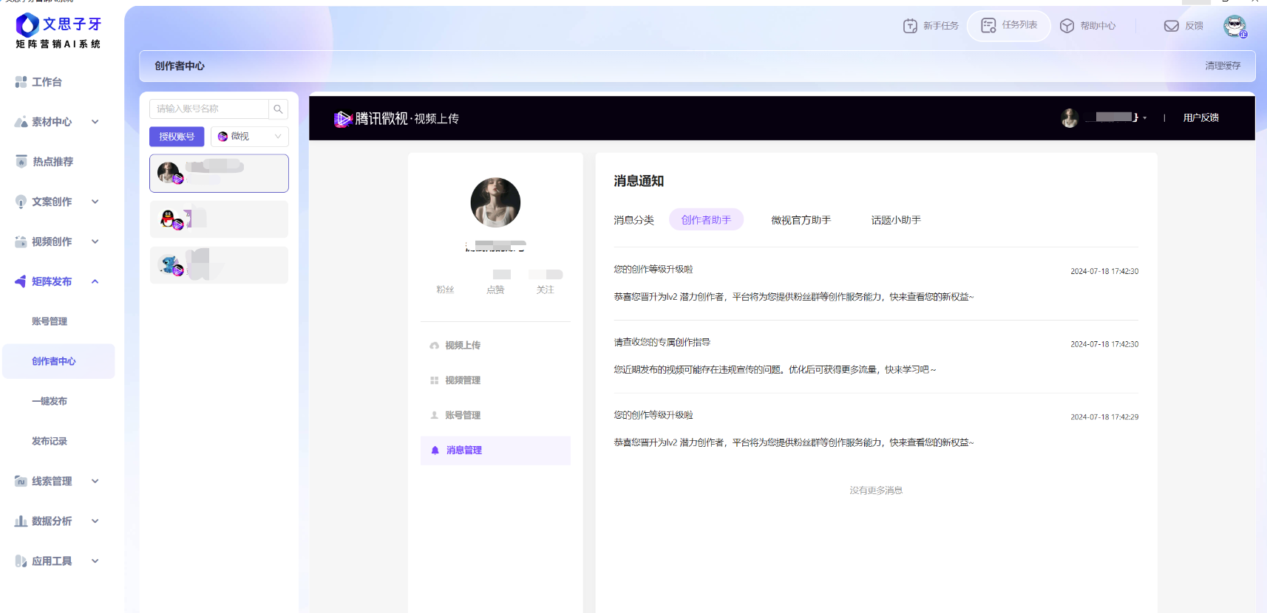Image resolution: width=1267 pixels, height=613 pixels.
Task: Click the 消息管理 bell icon
Action: (435, 450)
